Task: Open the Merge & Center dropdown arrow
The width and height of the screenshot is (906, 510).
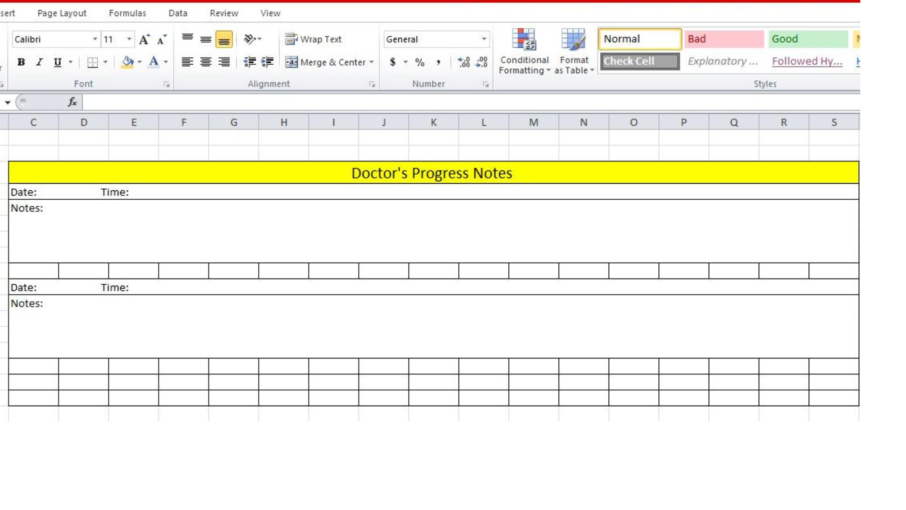Action: [x=372, y=62]
